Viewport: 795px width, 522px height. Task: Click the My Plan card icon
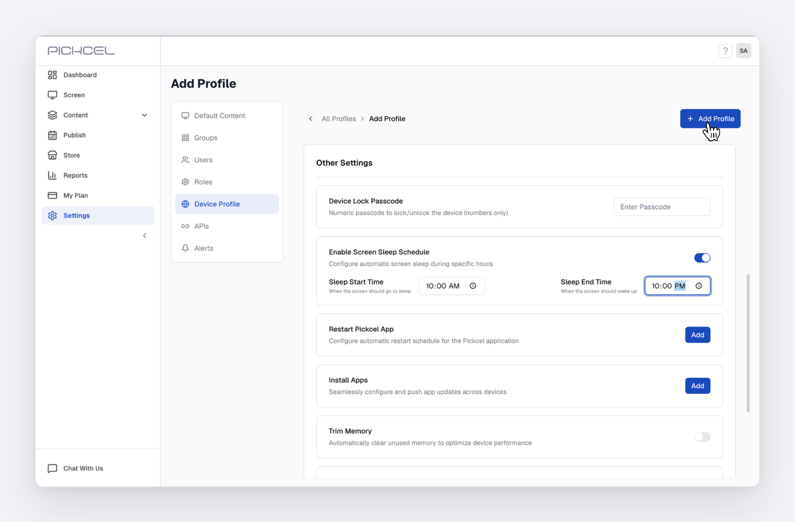pyautogui.click(x=52, y=195)
